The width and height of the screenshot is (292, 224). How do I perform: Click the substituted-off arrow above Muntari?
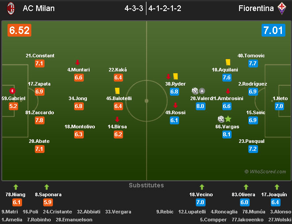[78, 62]
